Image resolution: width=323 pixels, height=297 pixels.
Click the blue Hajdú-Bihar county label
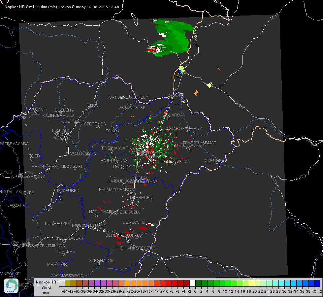tap(82, 208)
